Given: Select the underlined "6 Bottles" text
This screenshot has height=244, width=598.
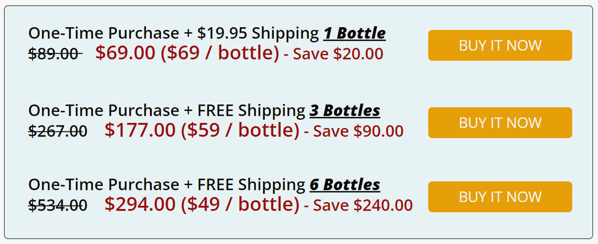Looking at the screenshot, I should click(x=345, y=185).
